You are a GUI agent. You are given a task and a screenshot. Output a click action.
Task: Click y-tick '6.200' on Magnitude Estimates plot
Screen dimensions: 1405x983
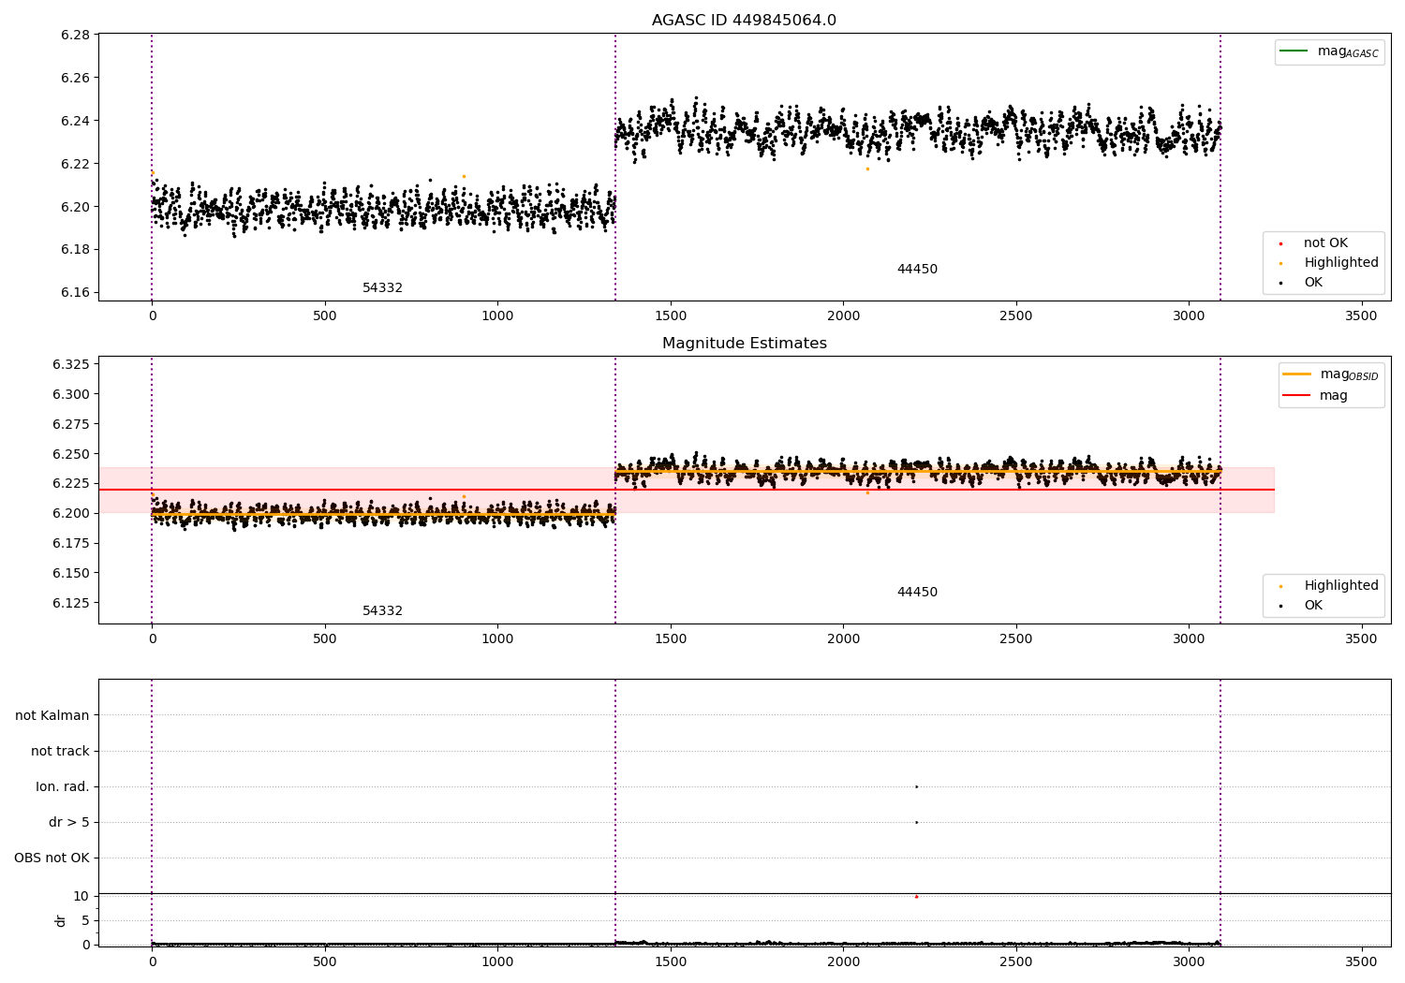coord(71,513)
